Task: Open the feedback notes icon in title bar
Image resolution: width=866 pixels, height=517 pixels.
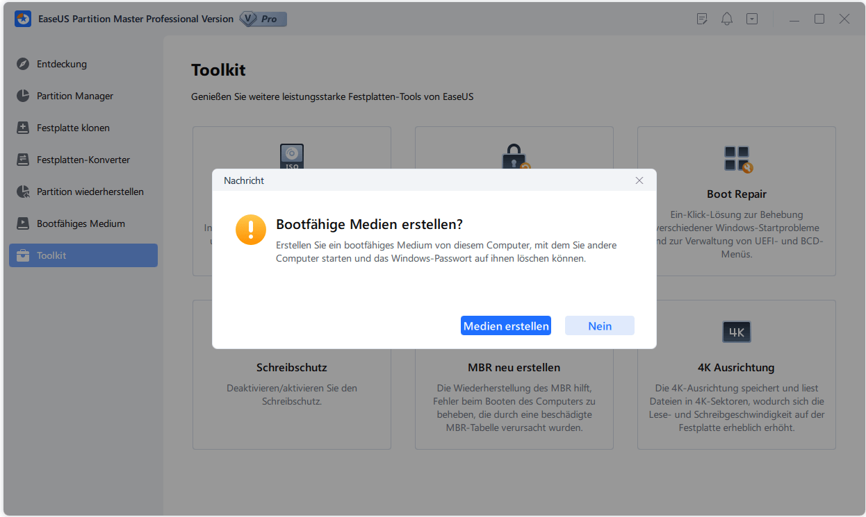Action: [702, 19]
